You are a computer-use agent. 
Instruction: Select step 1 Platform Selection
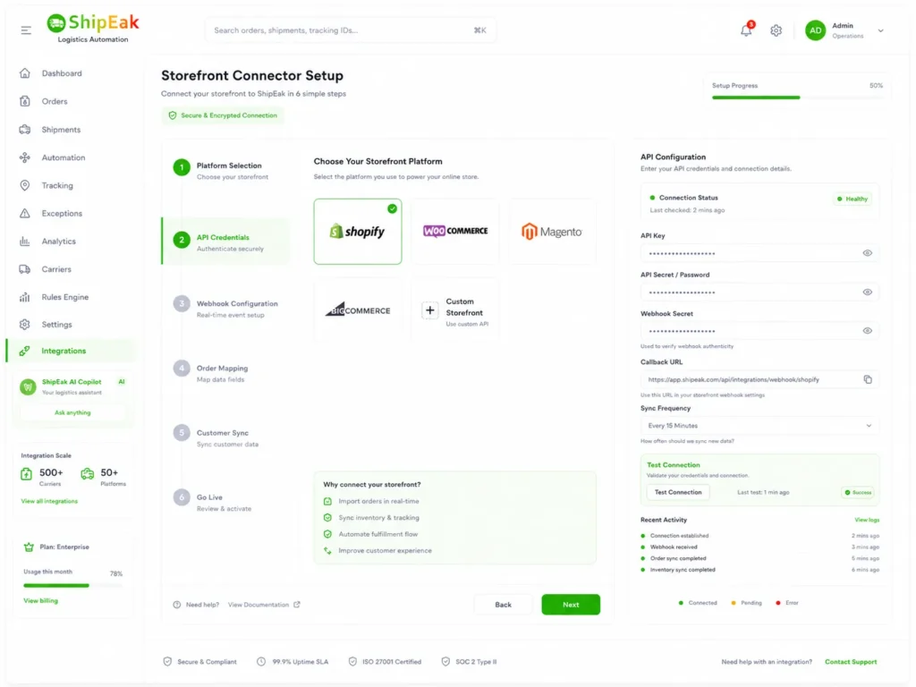pos(225,171)
